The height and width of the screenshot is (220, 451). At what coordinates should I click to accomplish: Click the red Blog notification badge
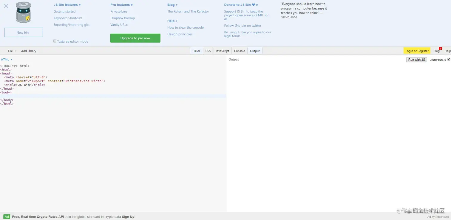coord(441,49)
